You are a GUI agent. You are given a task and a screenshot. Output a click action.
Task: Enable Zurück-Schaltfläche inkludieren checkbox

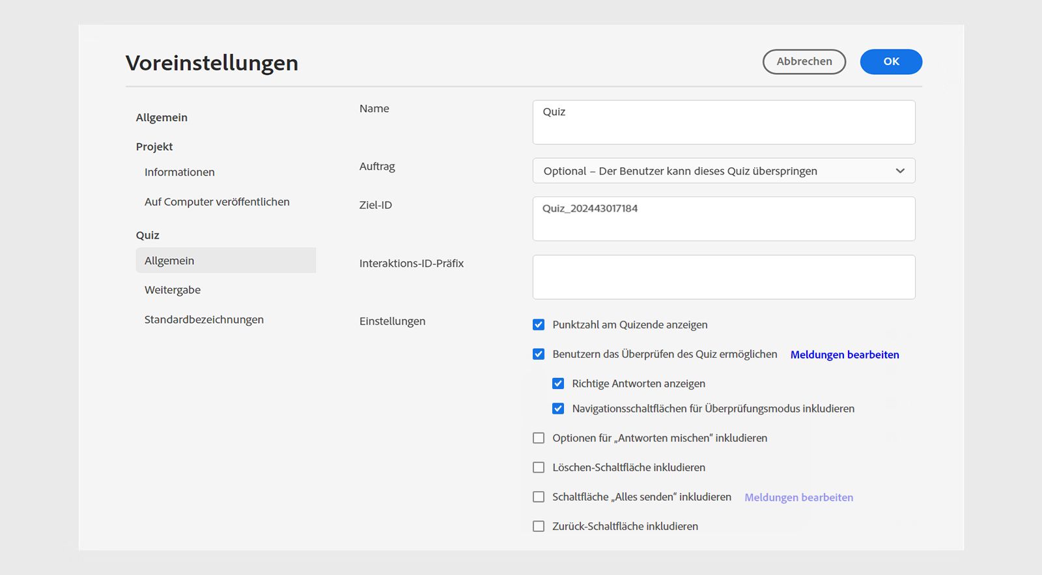tap(539, 526)
